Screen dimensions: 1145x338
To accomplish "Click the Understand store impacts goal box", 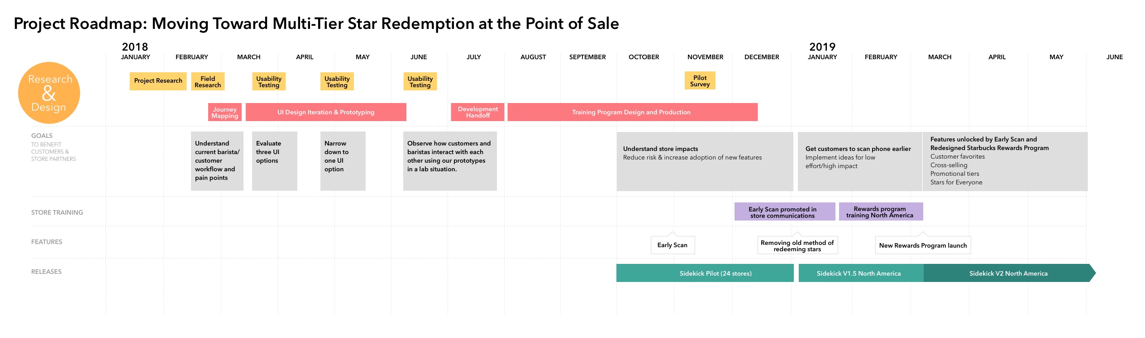I will pos(705,161).
